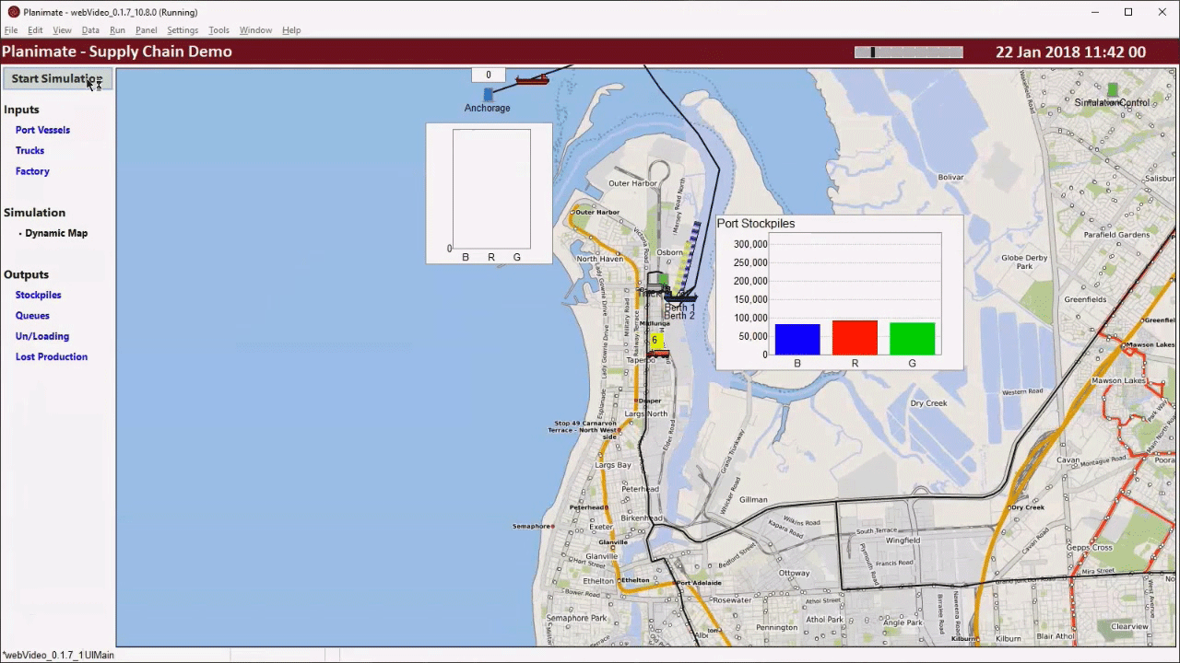Click the blue Anchorage node icon
The height and width of the screenshot is (663, 1180).
click(488, 94)
